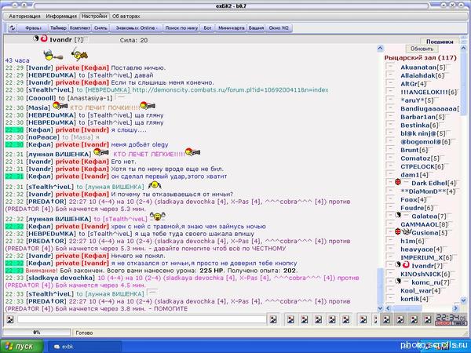
Task: Click the private-message icon beside KINOshNICK
Action: 390,274
